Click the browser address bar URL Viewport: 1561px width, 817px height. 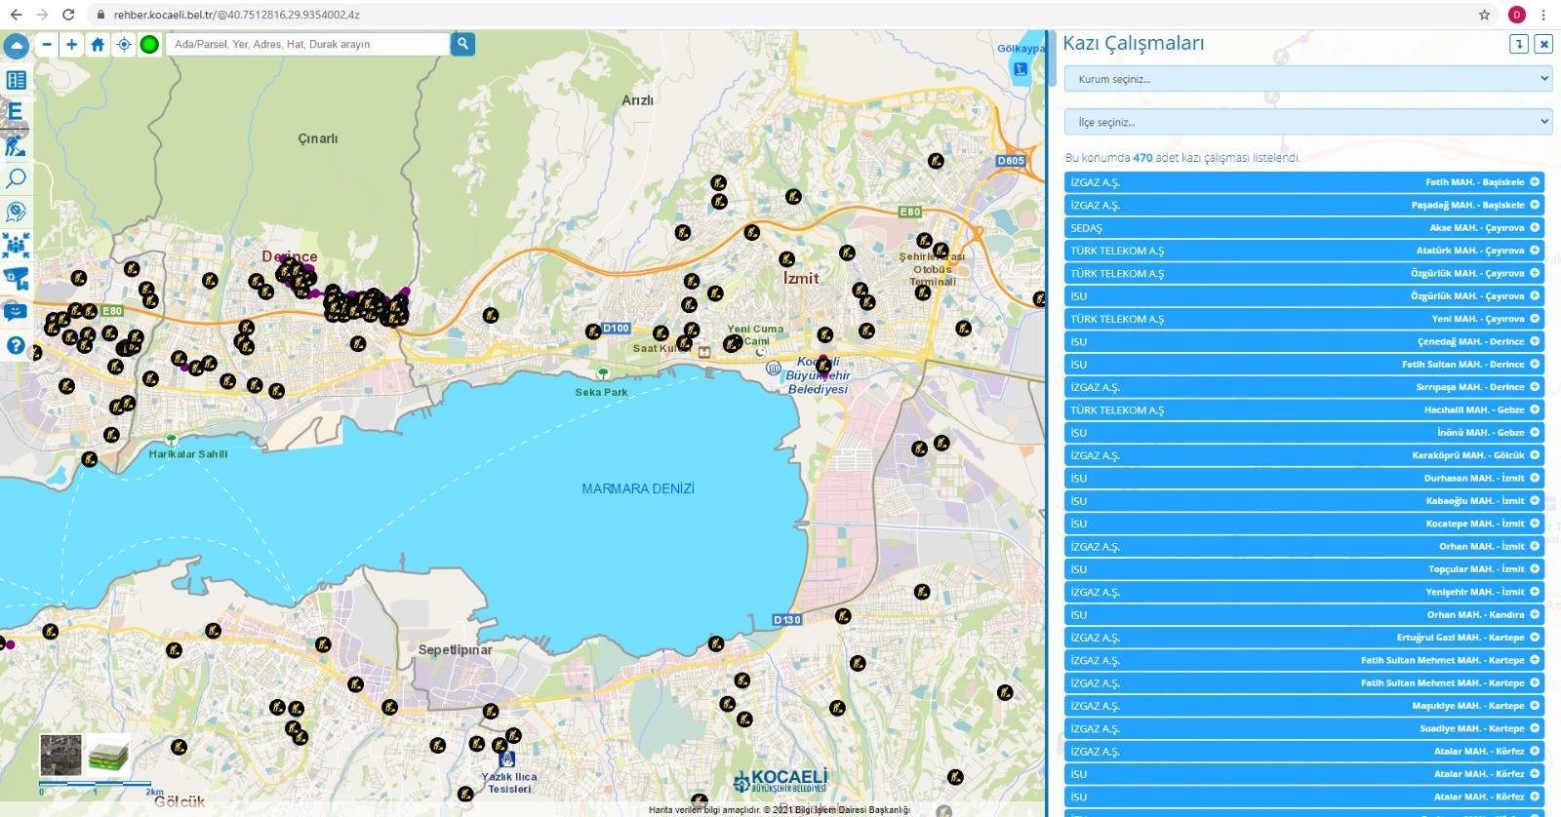[x=237, y=15]
